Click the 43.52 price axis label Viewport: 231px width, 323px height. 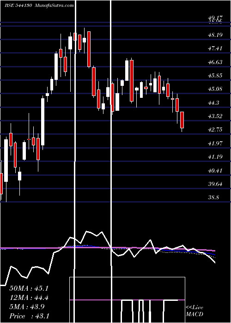point(215,116)
